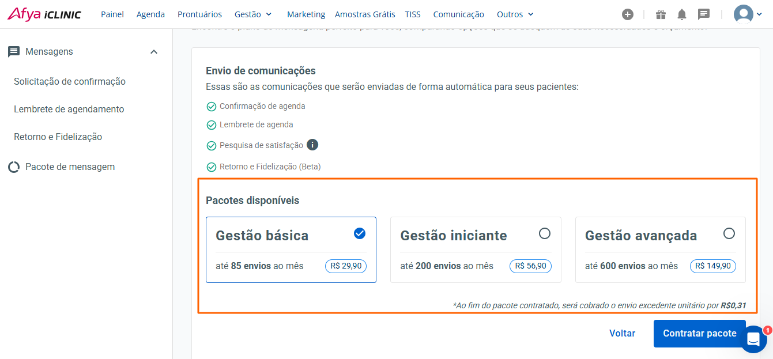Open the notifications bell
773x359 pixels.
[682, 14]
